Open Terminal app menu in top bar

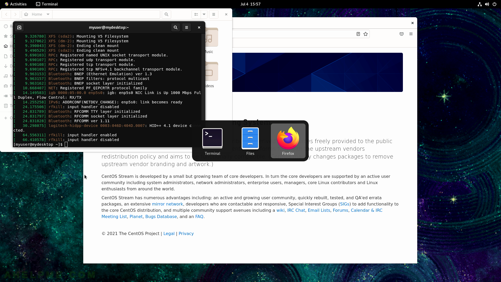(x=47, y=4)
